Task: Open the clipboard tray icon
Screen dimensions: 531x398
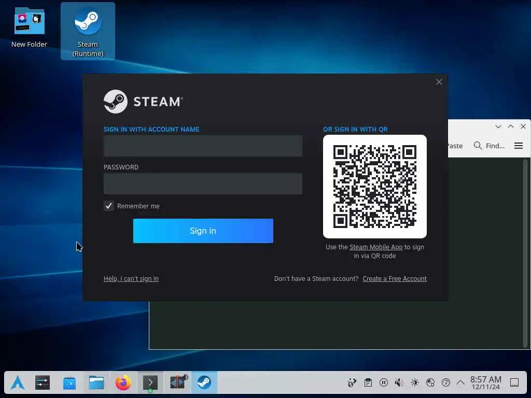Action: tap(368, 383)
